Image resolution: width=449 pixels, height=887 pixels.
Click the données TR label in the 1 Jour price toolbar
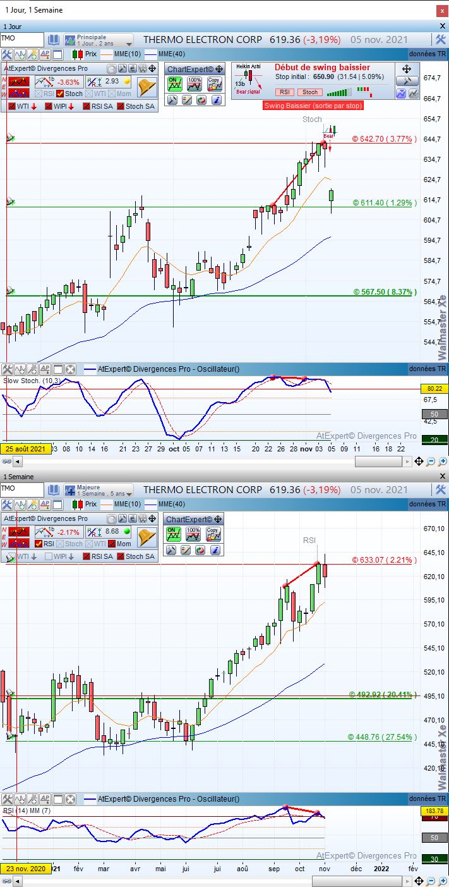coord(428,54)
